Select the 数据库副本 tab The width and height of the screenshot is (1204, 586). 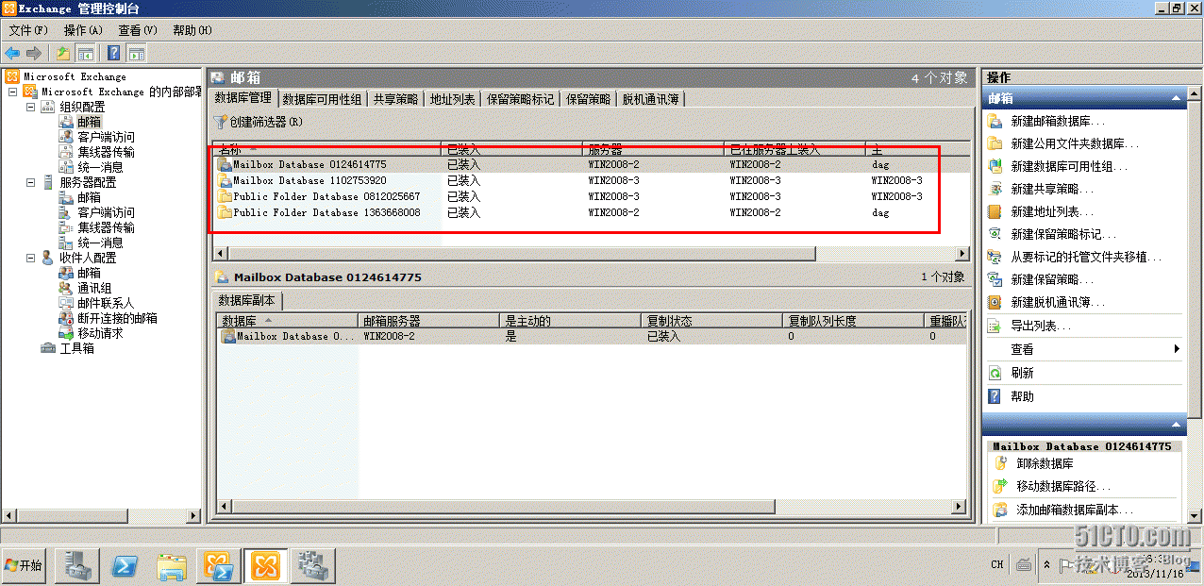tap(246, 301)
